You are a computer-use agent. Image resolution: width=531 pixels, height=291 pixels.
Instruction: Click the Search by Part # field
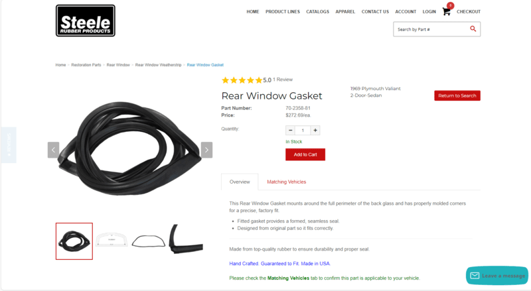point(431,29)
